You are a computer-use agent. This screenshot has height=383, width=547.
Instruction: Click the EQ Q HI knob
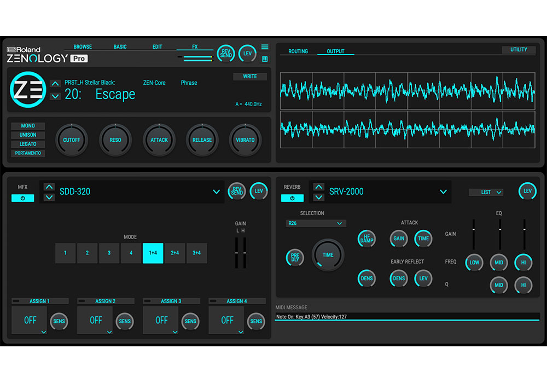point(523,285)
